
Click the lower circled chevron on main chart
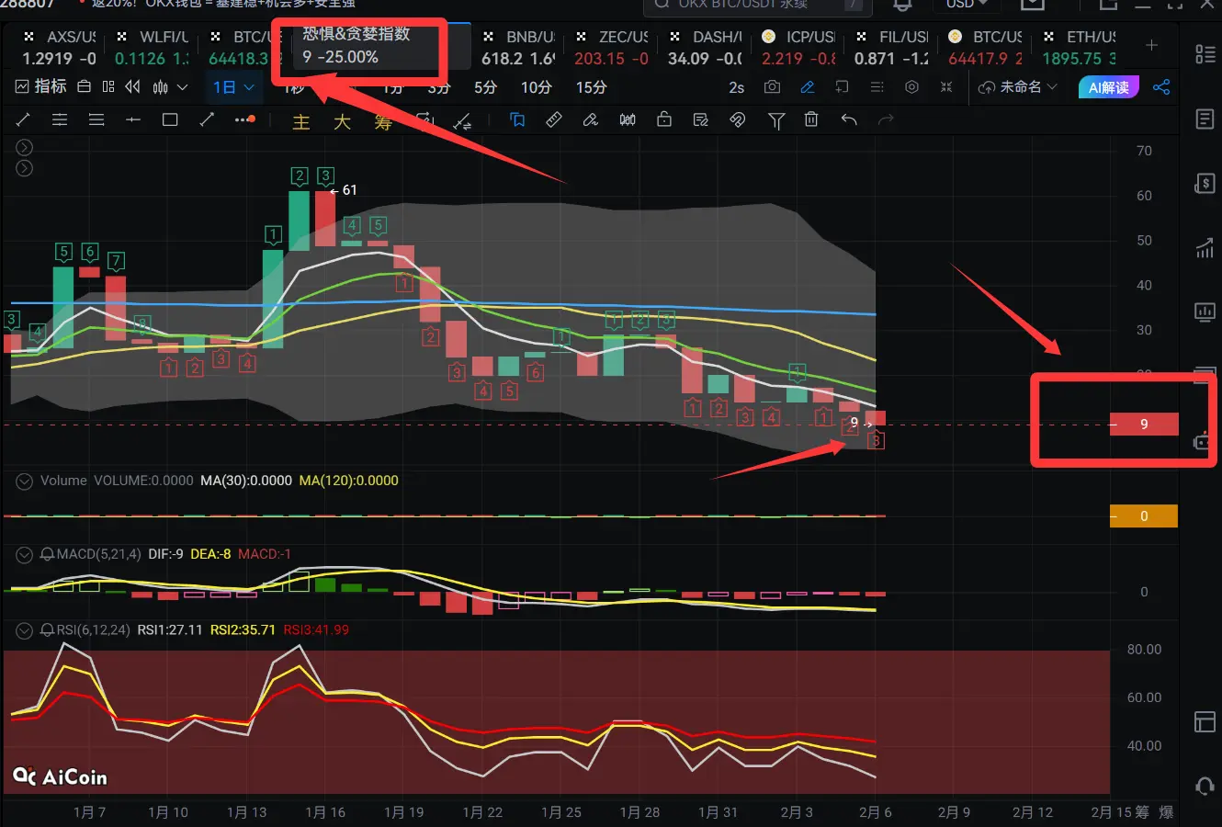(x=25, y=168)
